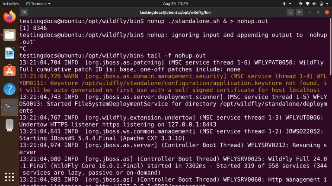
Task: Click the network status icon
Action: tap(308, 3)
